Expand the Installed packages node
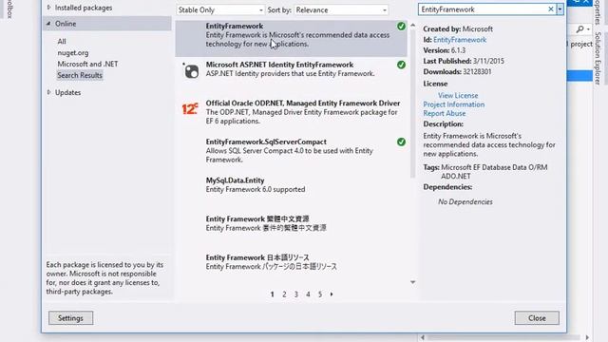Screen dimensions: 608x342 [48, 8]
